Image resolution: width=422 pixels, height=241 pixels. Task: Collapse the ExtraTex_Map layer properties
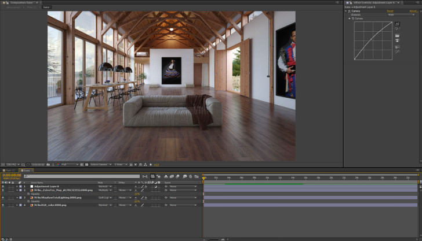coord(17,190)
